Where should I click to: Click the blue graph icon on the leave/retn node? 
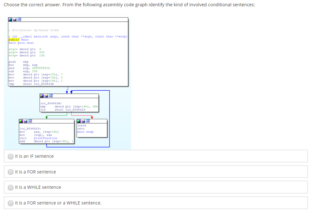(88, 121)
